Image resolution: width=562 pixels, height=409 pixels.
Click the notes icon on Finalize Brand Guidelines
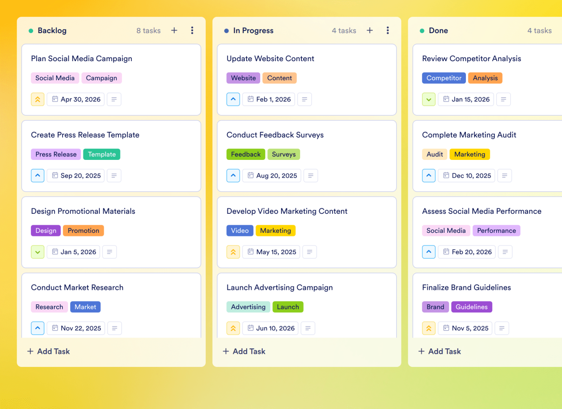502,328
